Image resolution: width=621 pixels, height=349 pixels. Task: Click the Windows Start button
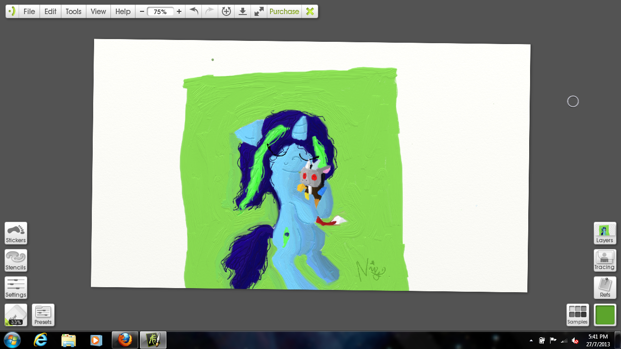click(x=12, y=340)
